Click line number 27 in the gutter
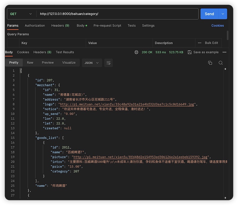238x205 pixels. click(13, 195)
